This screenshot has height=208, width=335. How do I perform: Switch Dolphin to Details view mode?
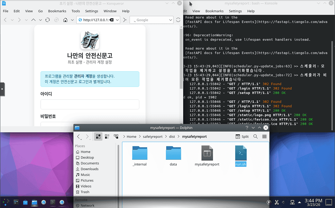pos(116,136)
